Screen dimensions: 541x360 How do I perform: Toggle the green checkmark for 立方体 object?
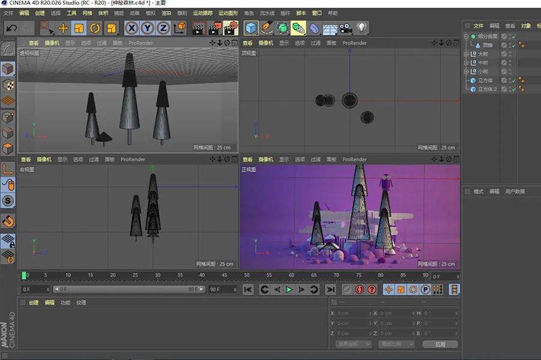(x=514, y=80)
